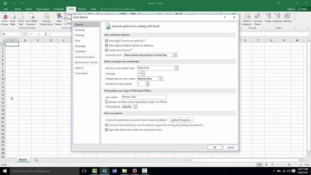Click the Forecast Sheet icon
Image resolution: width=311 pixels, height=175 pixels.
(x=258, y=19)
